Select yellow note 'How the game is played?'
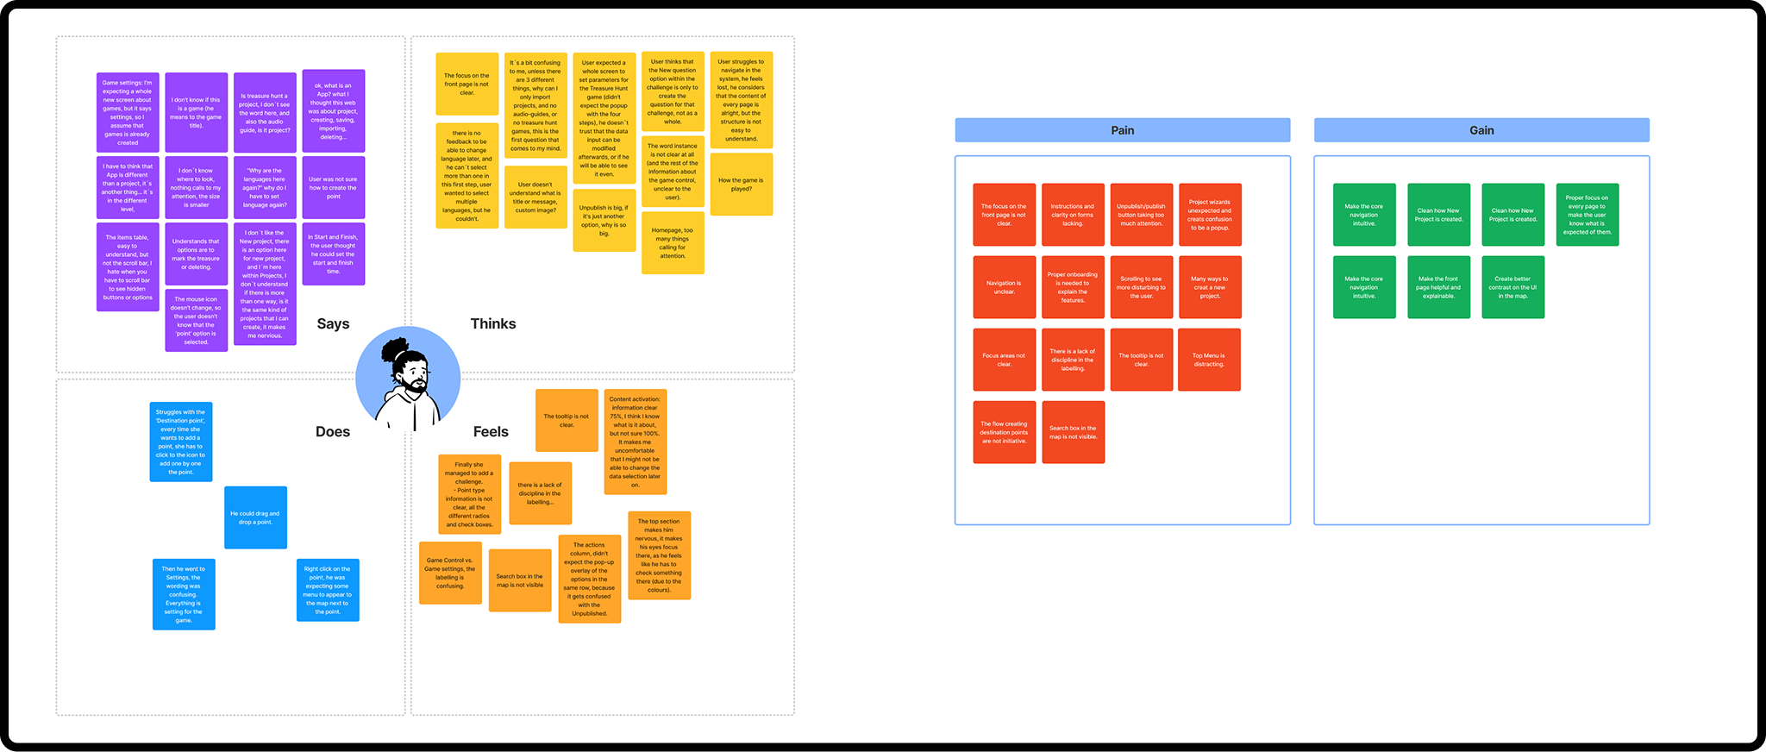Image resolution: width=1766 pixels, height=752 pixels. pyautogui.click(x=742, y=185)
